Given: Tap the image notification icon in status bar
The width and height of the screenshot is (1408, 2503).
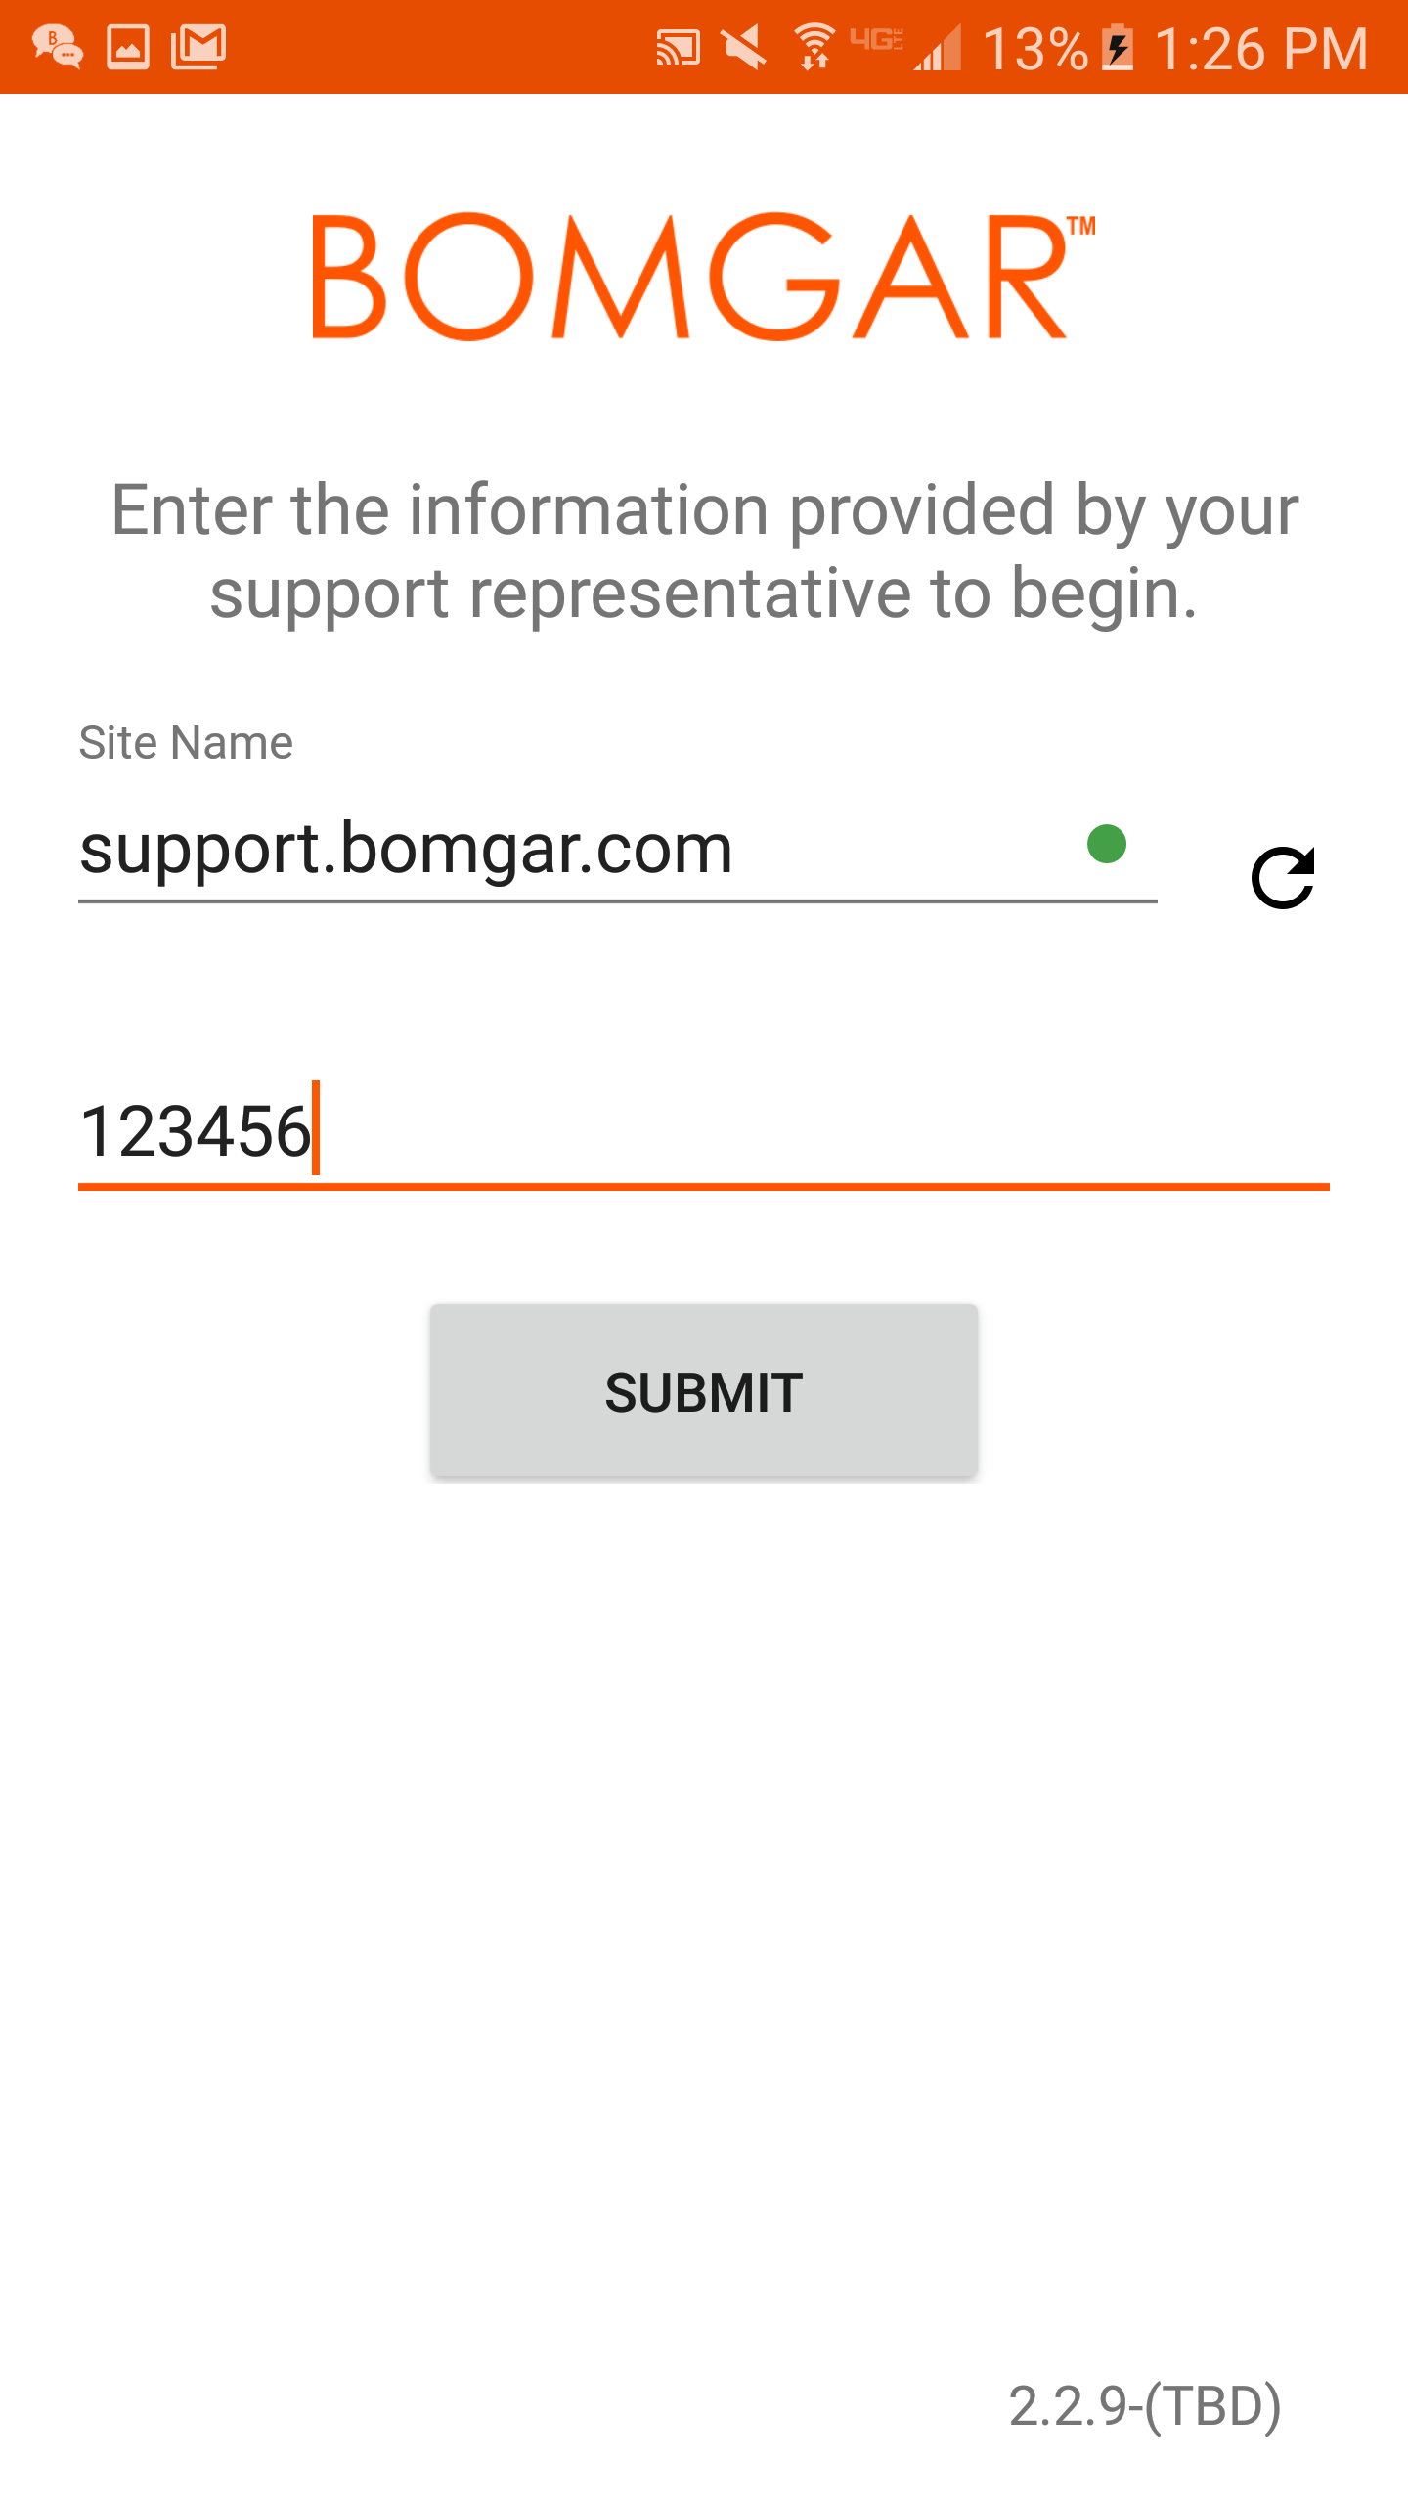Looking at the screenshot, I should click(128, 47).
